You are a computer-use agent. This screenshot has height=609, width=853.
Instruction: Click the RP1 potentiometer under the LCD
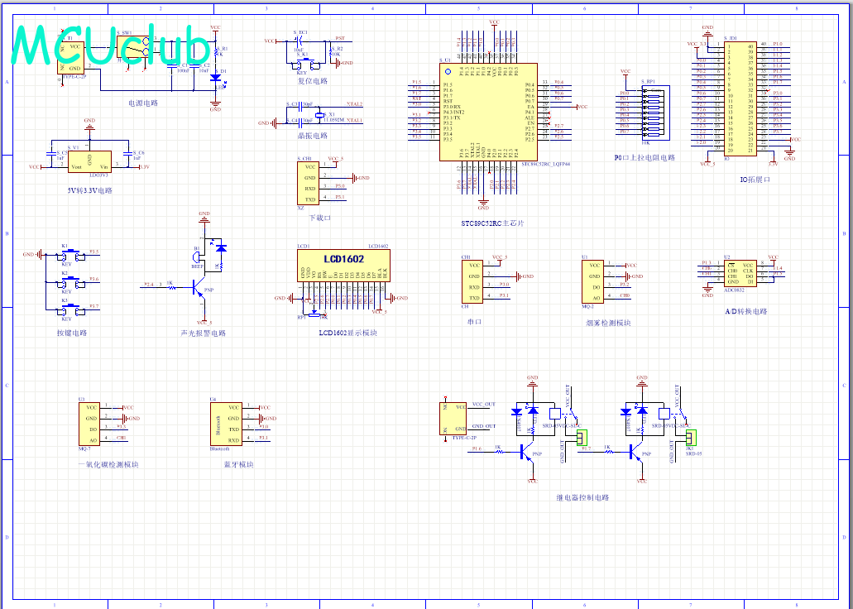coord(314,314)
